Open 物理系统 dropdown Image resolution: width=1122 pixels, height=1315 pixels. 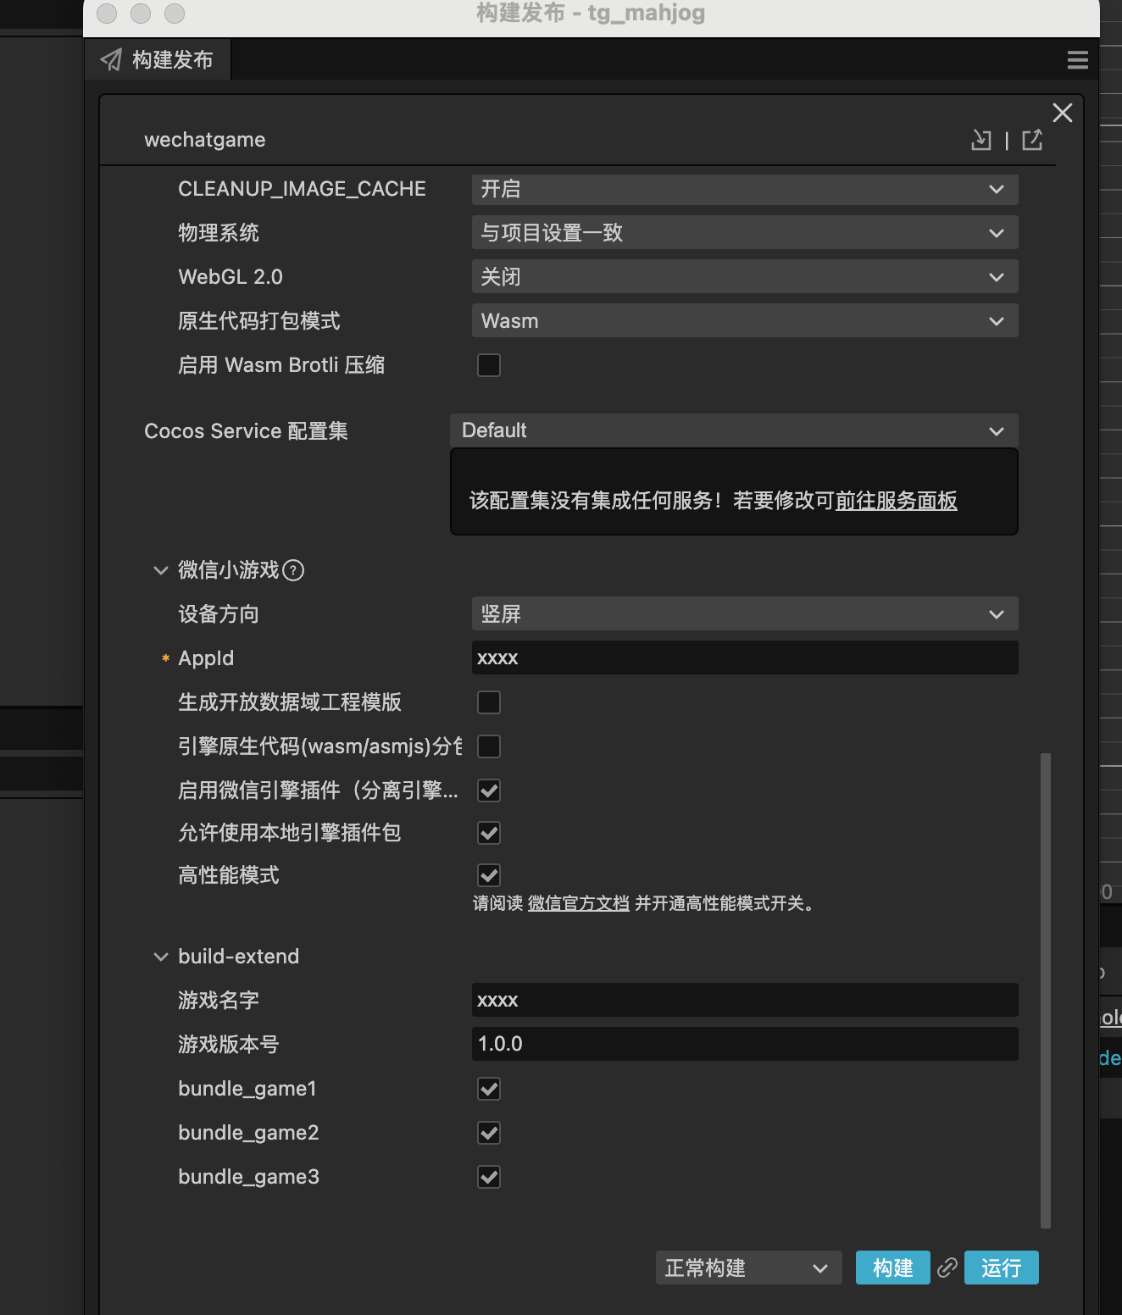[745, 233]
